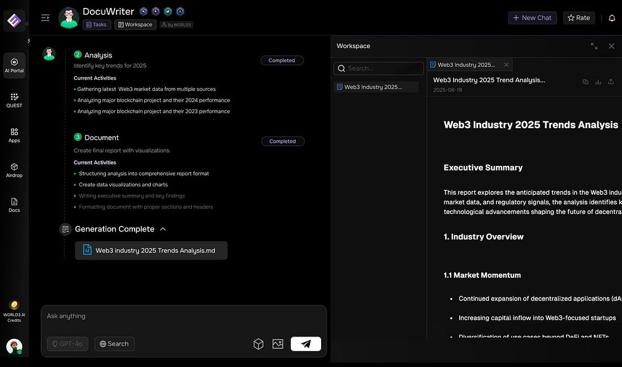Open the QUEST section in sidebar
622x367 pixels.
(14, 100)
